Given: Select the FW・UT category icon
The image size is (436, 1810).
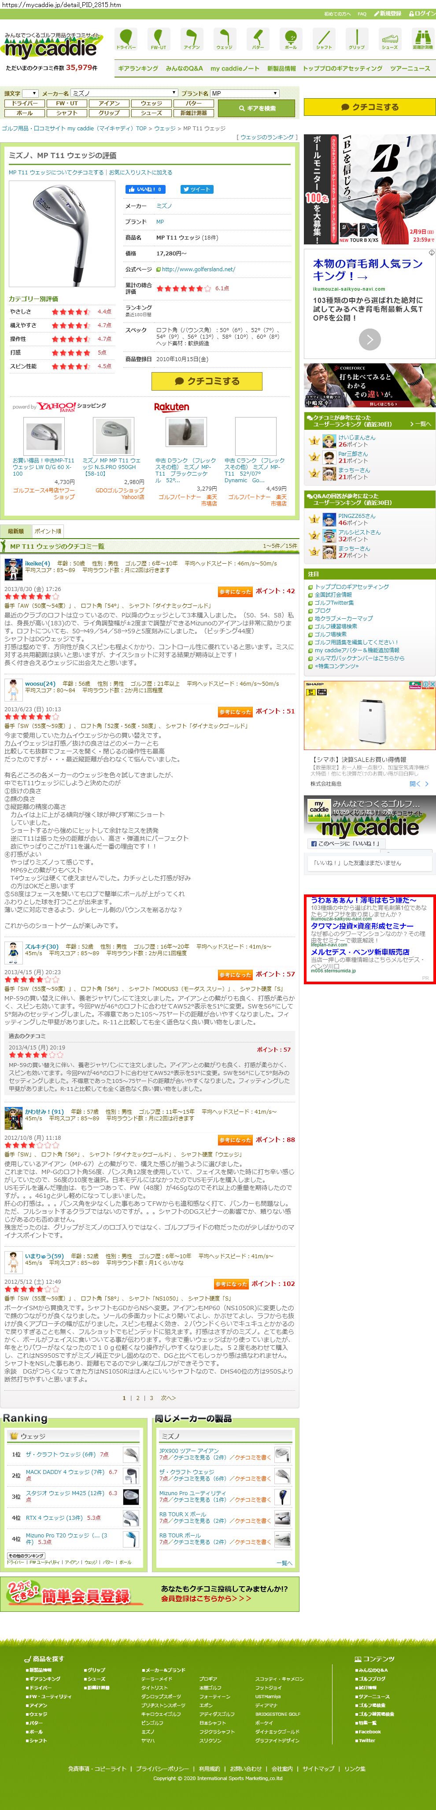Looking at the screenshot, I should click(x=158, y=39).
